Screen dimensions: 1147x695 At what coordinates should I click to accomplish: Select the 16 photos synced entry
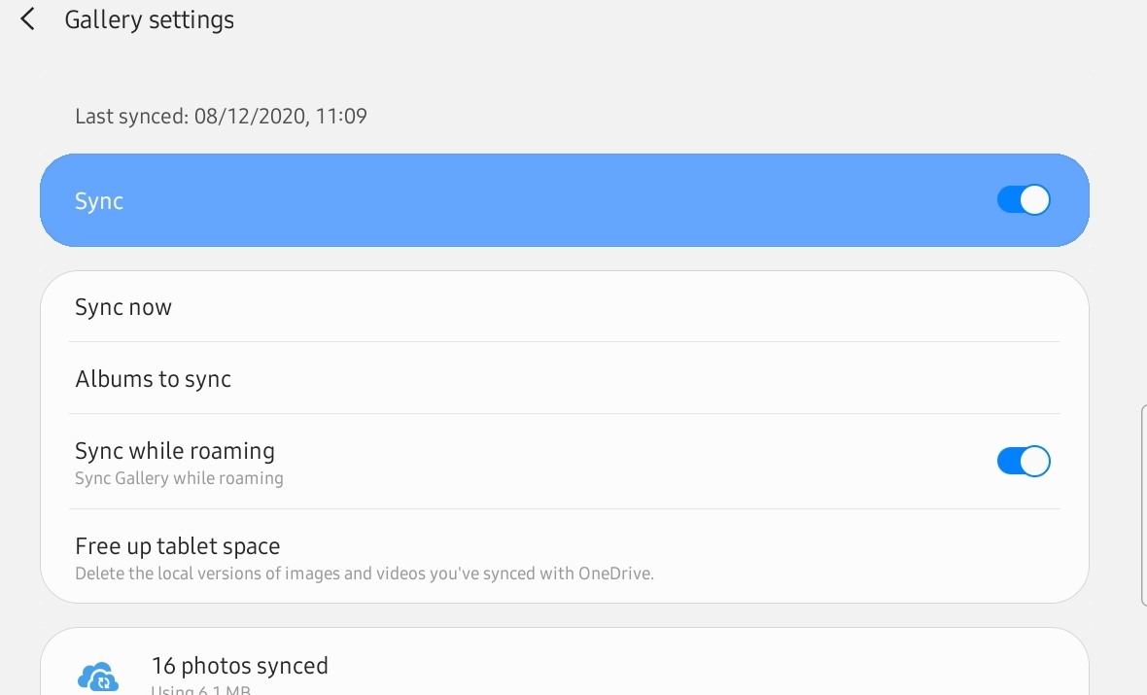click(564, 663)
